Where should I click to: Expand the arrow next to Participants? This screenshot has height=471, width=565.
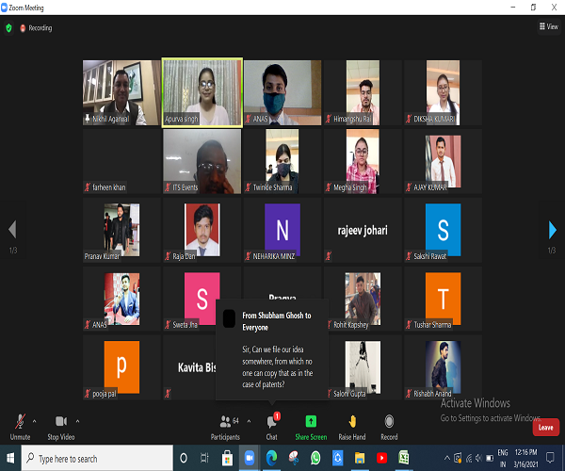click(x=249, y=421)
